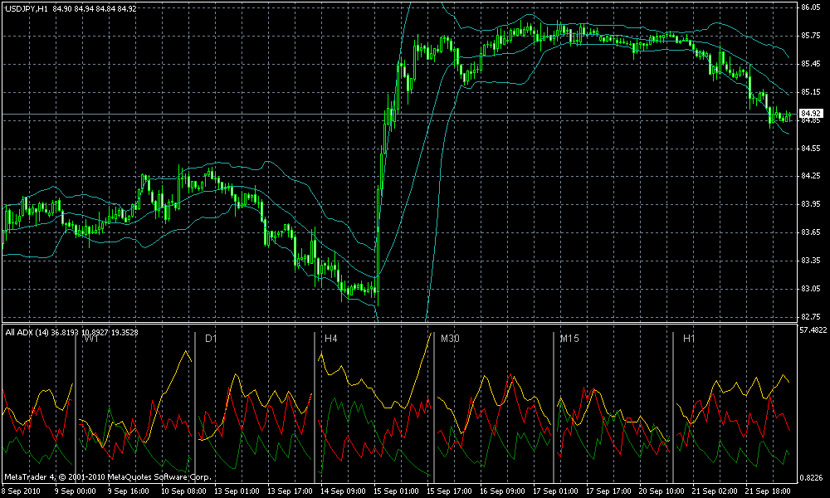Click the 82.75 price axis value
This screenshot has height=498, width=830.
[x=810, y=316]
